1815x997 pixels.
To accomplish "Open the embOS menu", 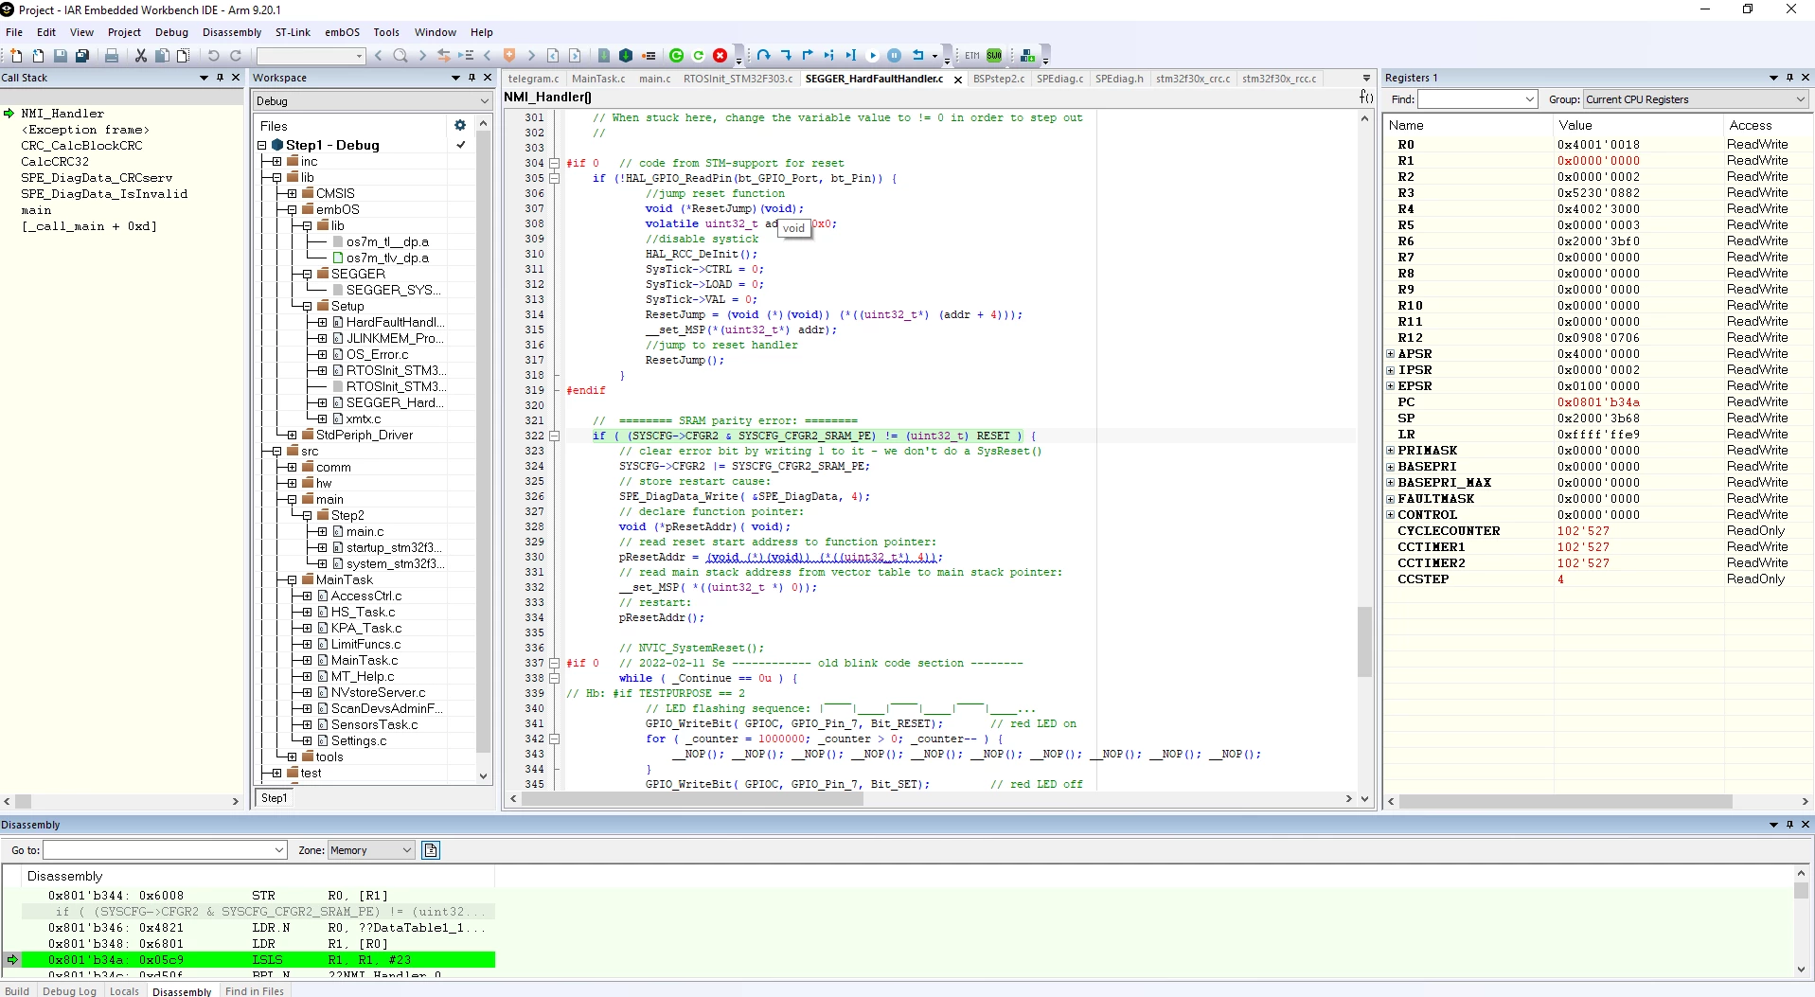I will [342, 32].
